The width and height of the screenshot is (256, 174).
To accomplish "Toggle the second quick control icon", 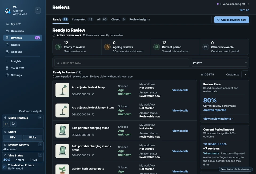I will click(13, 124).
